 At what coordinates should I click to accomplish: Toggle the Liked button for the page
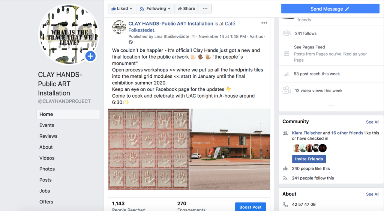coord(120,9)
